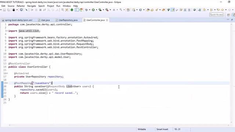The height and width of the screenshot is (132, 235).
Task: Collapse the saveUser method fold on line 19
Action: (x=7, y=83)
